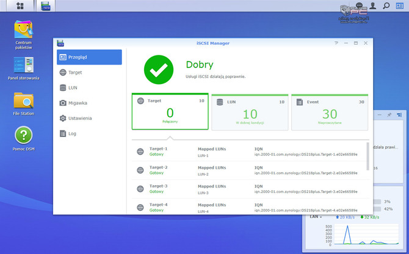The height and width of the screenshot is (254, 409).
Task: Click the target list vertical scrollbar
Action: coord(368,157)
